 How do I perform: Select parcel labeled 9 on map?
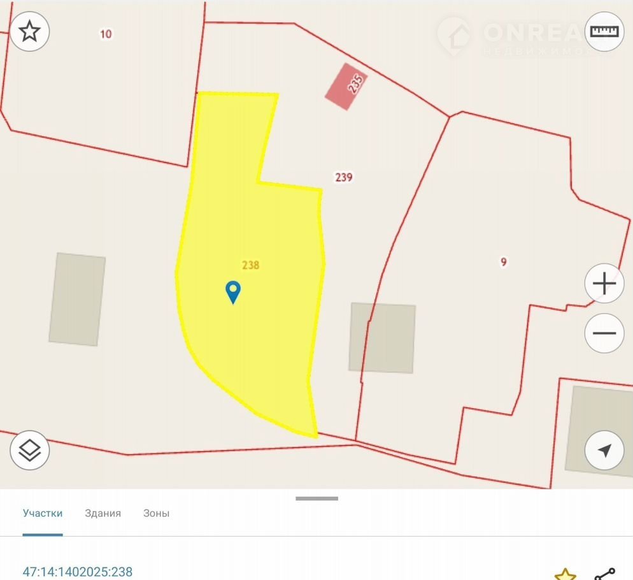504,262
